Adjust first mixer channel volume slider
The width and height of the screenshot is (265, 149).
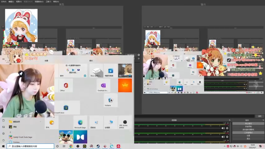178,128
